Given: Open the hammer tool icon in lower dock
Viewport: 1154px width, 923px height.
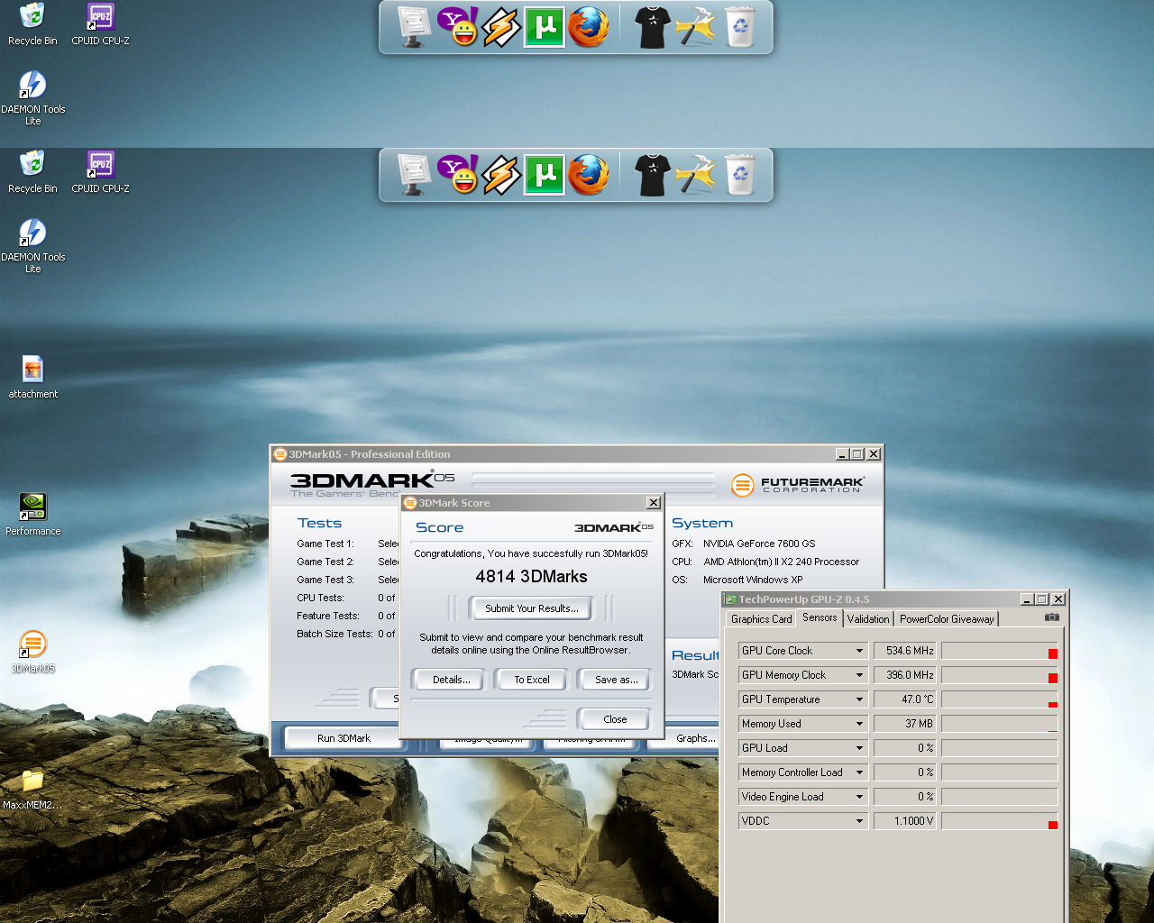Looking at the screenshot, I should (x=695, y=175).
